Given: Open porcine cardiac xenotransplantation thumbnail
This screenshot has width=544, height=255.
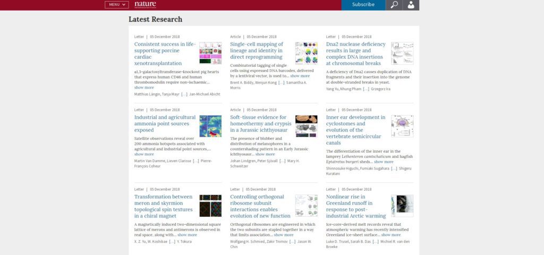Looking at the screenshot, I should [210, 53].
